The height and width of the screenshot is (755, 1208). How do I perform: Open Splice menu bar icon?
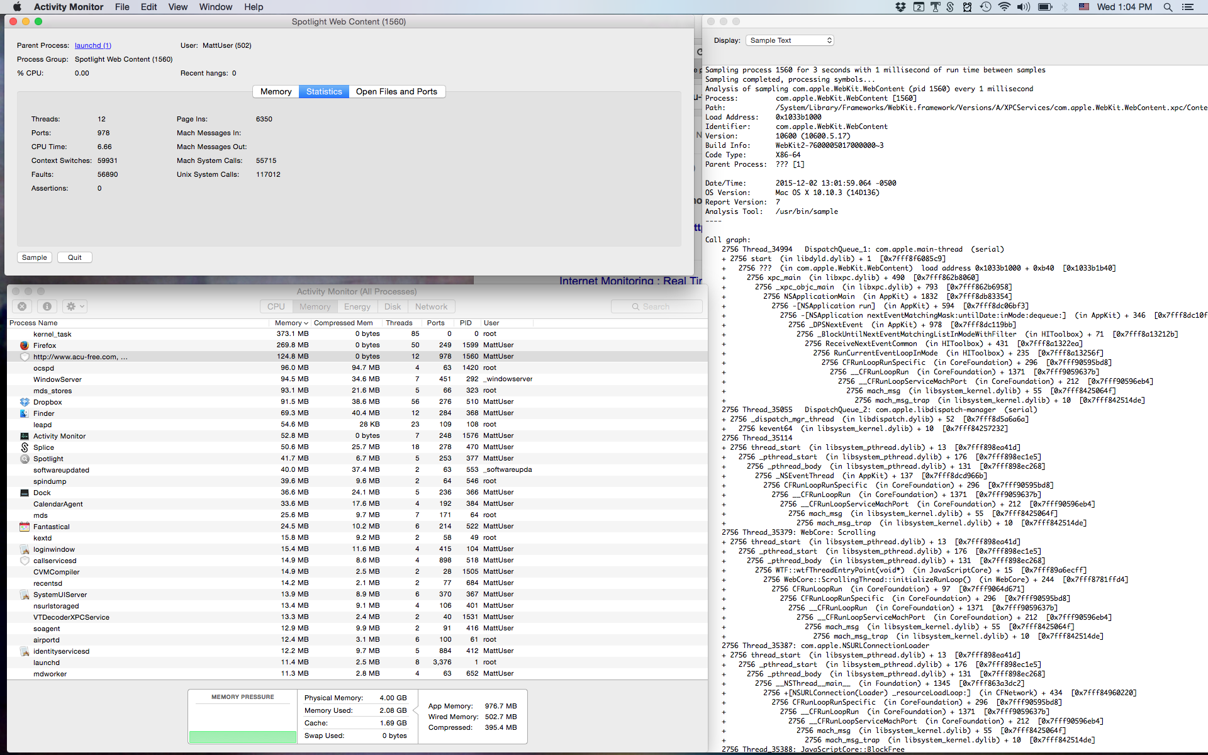pyautogui.click(x=950, y=7)
